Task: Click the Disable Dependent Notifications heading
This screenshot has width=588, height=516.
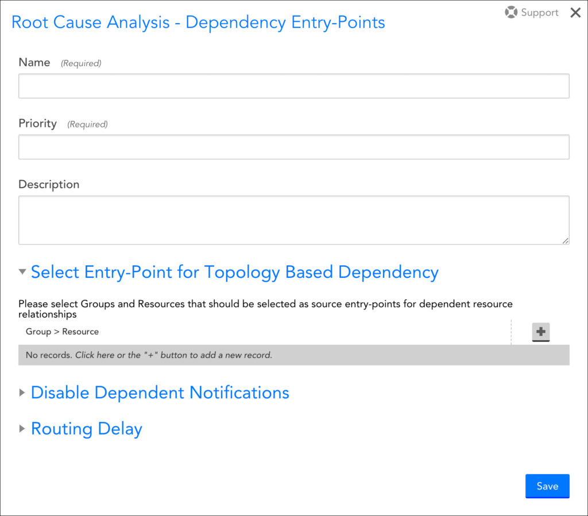Action: [160, 393]
